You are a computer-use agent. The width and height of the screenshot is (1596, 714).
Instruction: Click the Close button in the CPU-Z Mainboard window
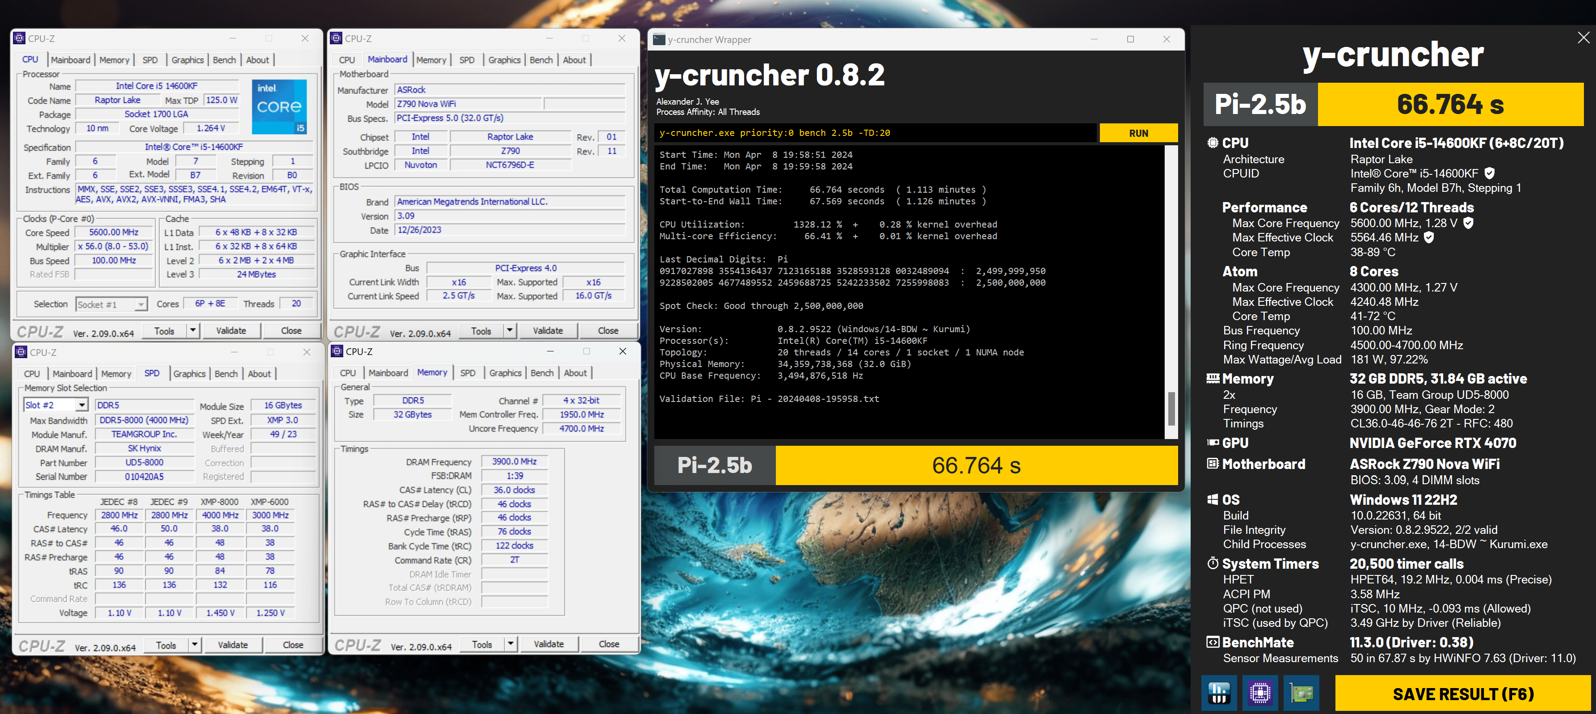(x=608, y=330)
